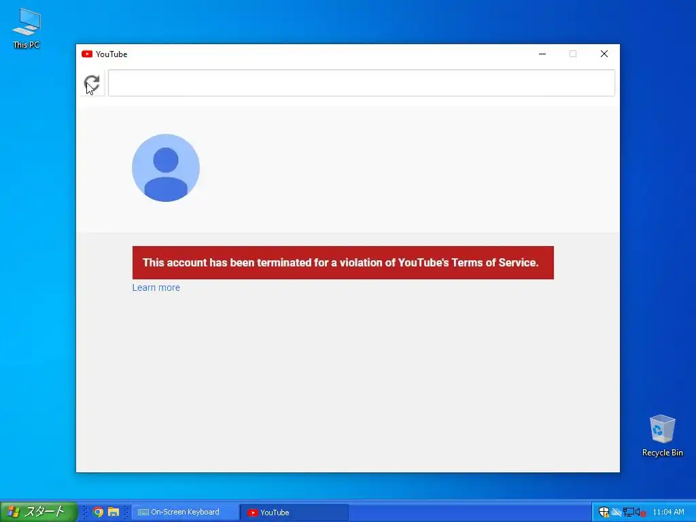Click the muted volume tray icon
The image size is (696, 522).
(x=640, y=512)
